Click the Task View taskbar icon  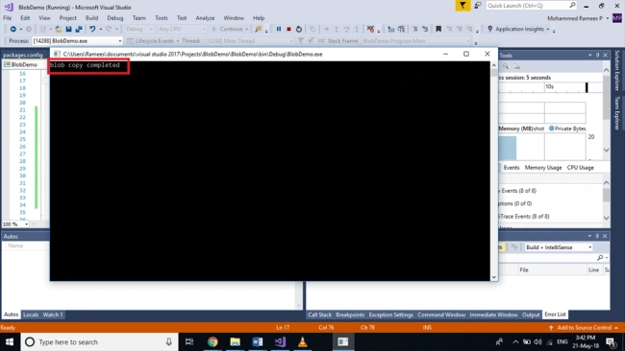[x=189, y=341]
